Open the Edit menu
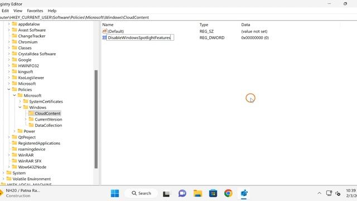This screenshot has width=357, height=201. pyautogui.click(x=5, y=11)
